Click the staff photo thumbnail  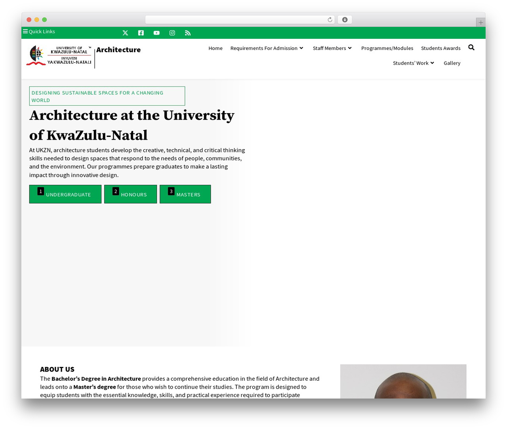click(x=403, y=382)
